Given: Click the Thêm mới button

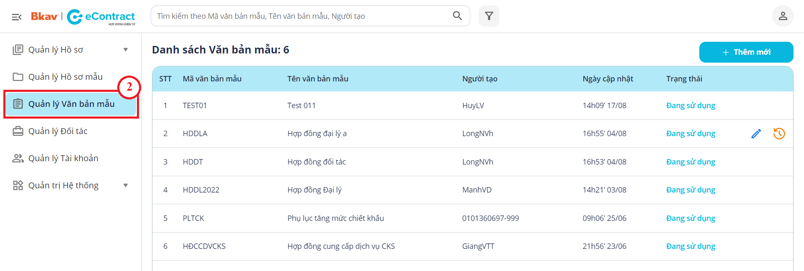Looking at the screenshot, I should (746, 52).
